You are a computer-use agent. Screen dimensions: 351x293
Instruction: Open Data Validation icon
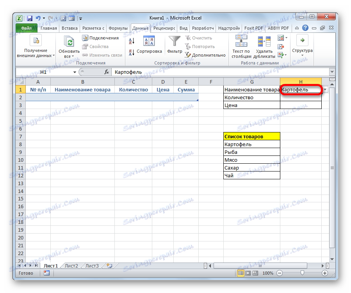(x=281, y=38)
